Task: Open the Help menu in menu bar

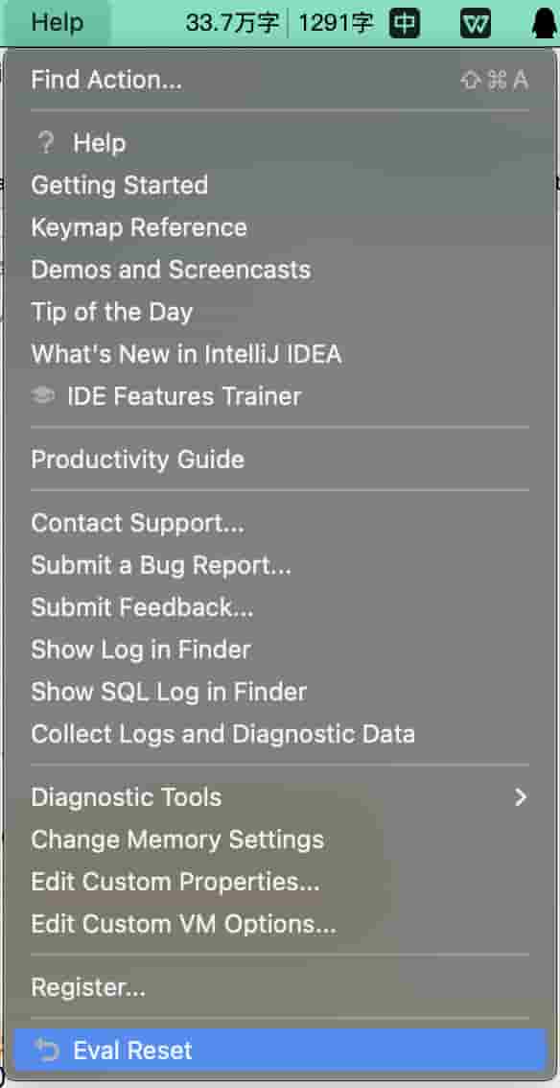Action: tap(57, 23)
